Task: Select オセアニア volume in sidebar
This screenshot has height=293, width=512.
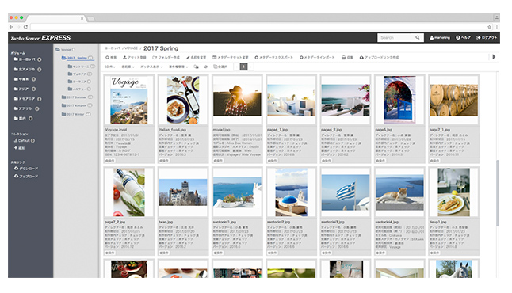Action: 28,99
